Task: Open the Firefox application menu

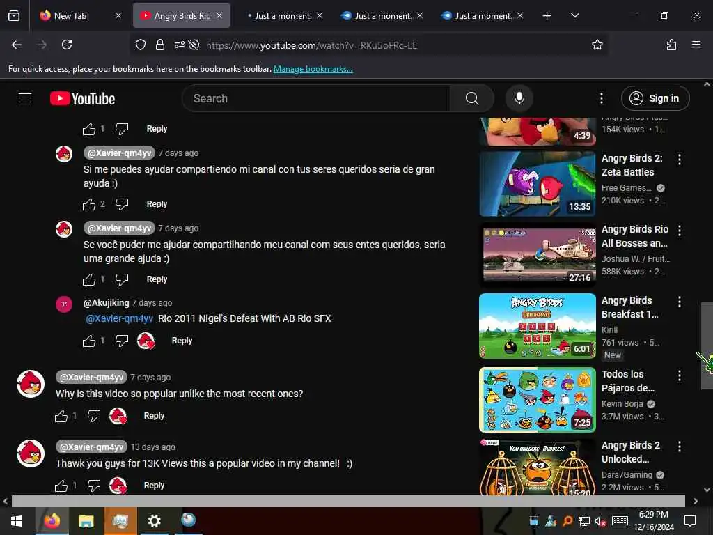Action: pyautogui.click(x=696, y=45)
